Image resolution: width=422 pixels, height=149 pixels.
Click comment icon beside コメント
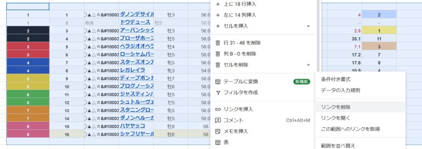(x=218, y=121)
